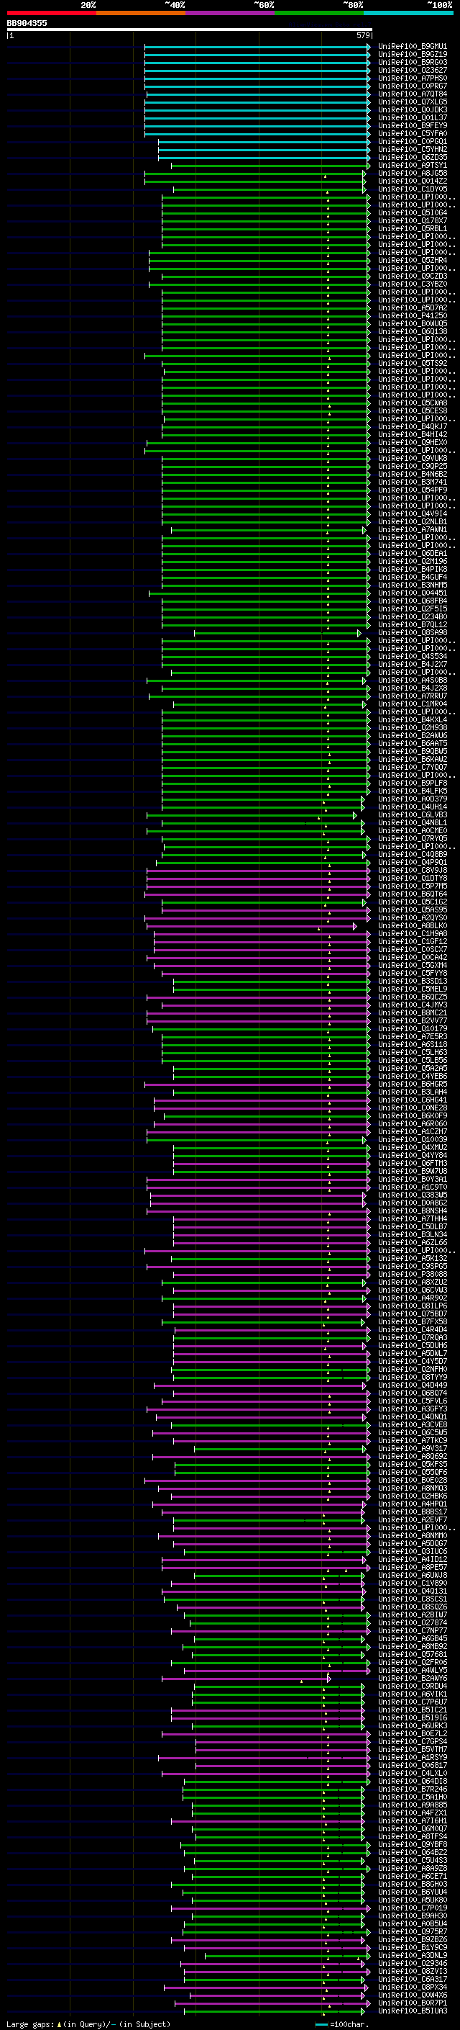This screenshot has width=460, height=2030.
Task: Click the green alignment bar for UniRef100_B5IUA3
Action: click(x=274, y=2011)
